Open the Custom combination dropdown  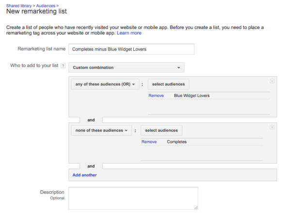[126, 68]
